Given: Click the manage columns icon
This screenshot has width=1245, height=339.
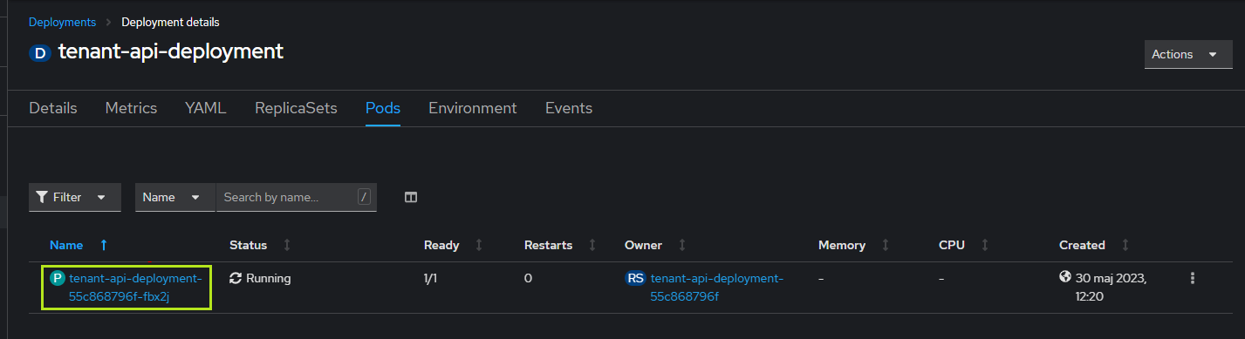Looking at the screenshot, I should [x=411, y=197].
